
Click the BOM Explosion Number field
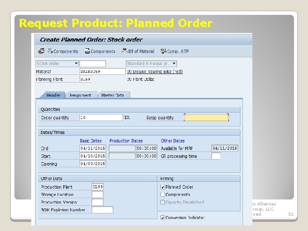coord(102,210)
